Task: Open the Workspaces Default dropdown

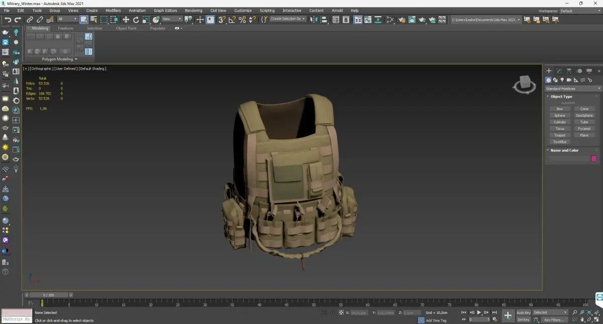Action: tap(580, 11)
